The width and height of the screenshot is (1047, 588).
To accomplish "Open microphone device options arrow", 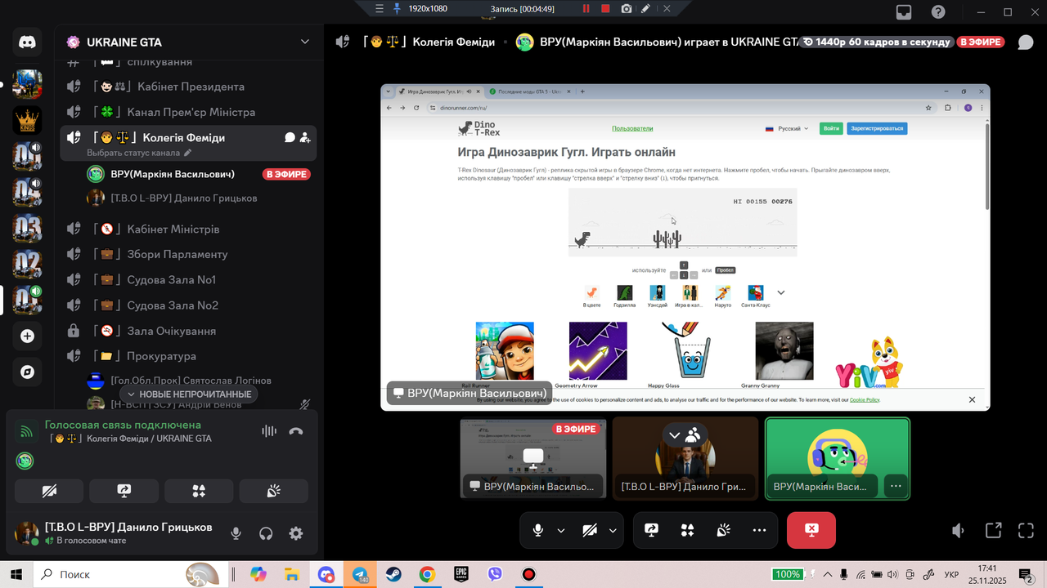I will coord(561,530).
